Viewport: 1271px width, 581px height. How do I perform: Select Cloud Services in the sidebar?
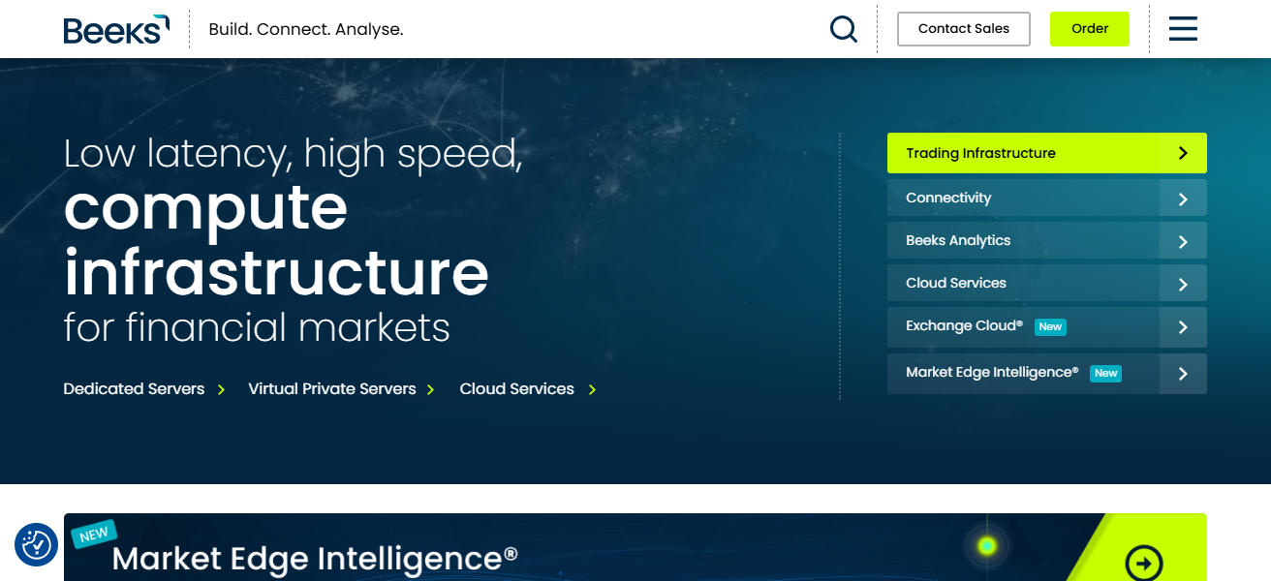point(954,283)
